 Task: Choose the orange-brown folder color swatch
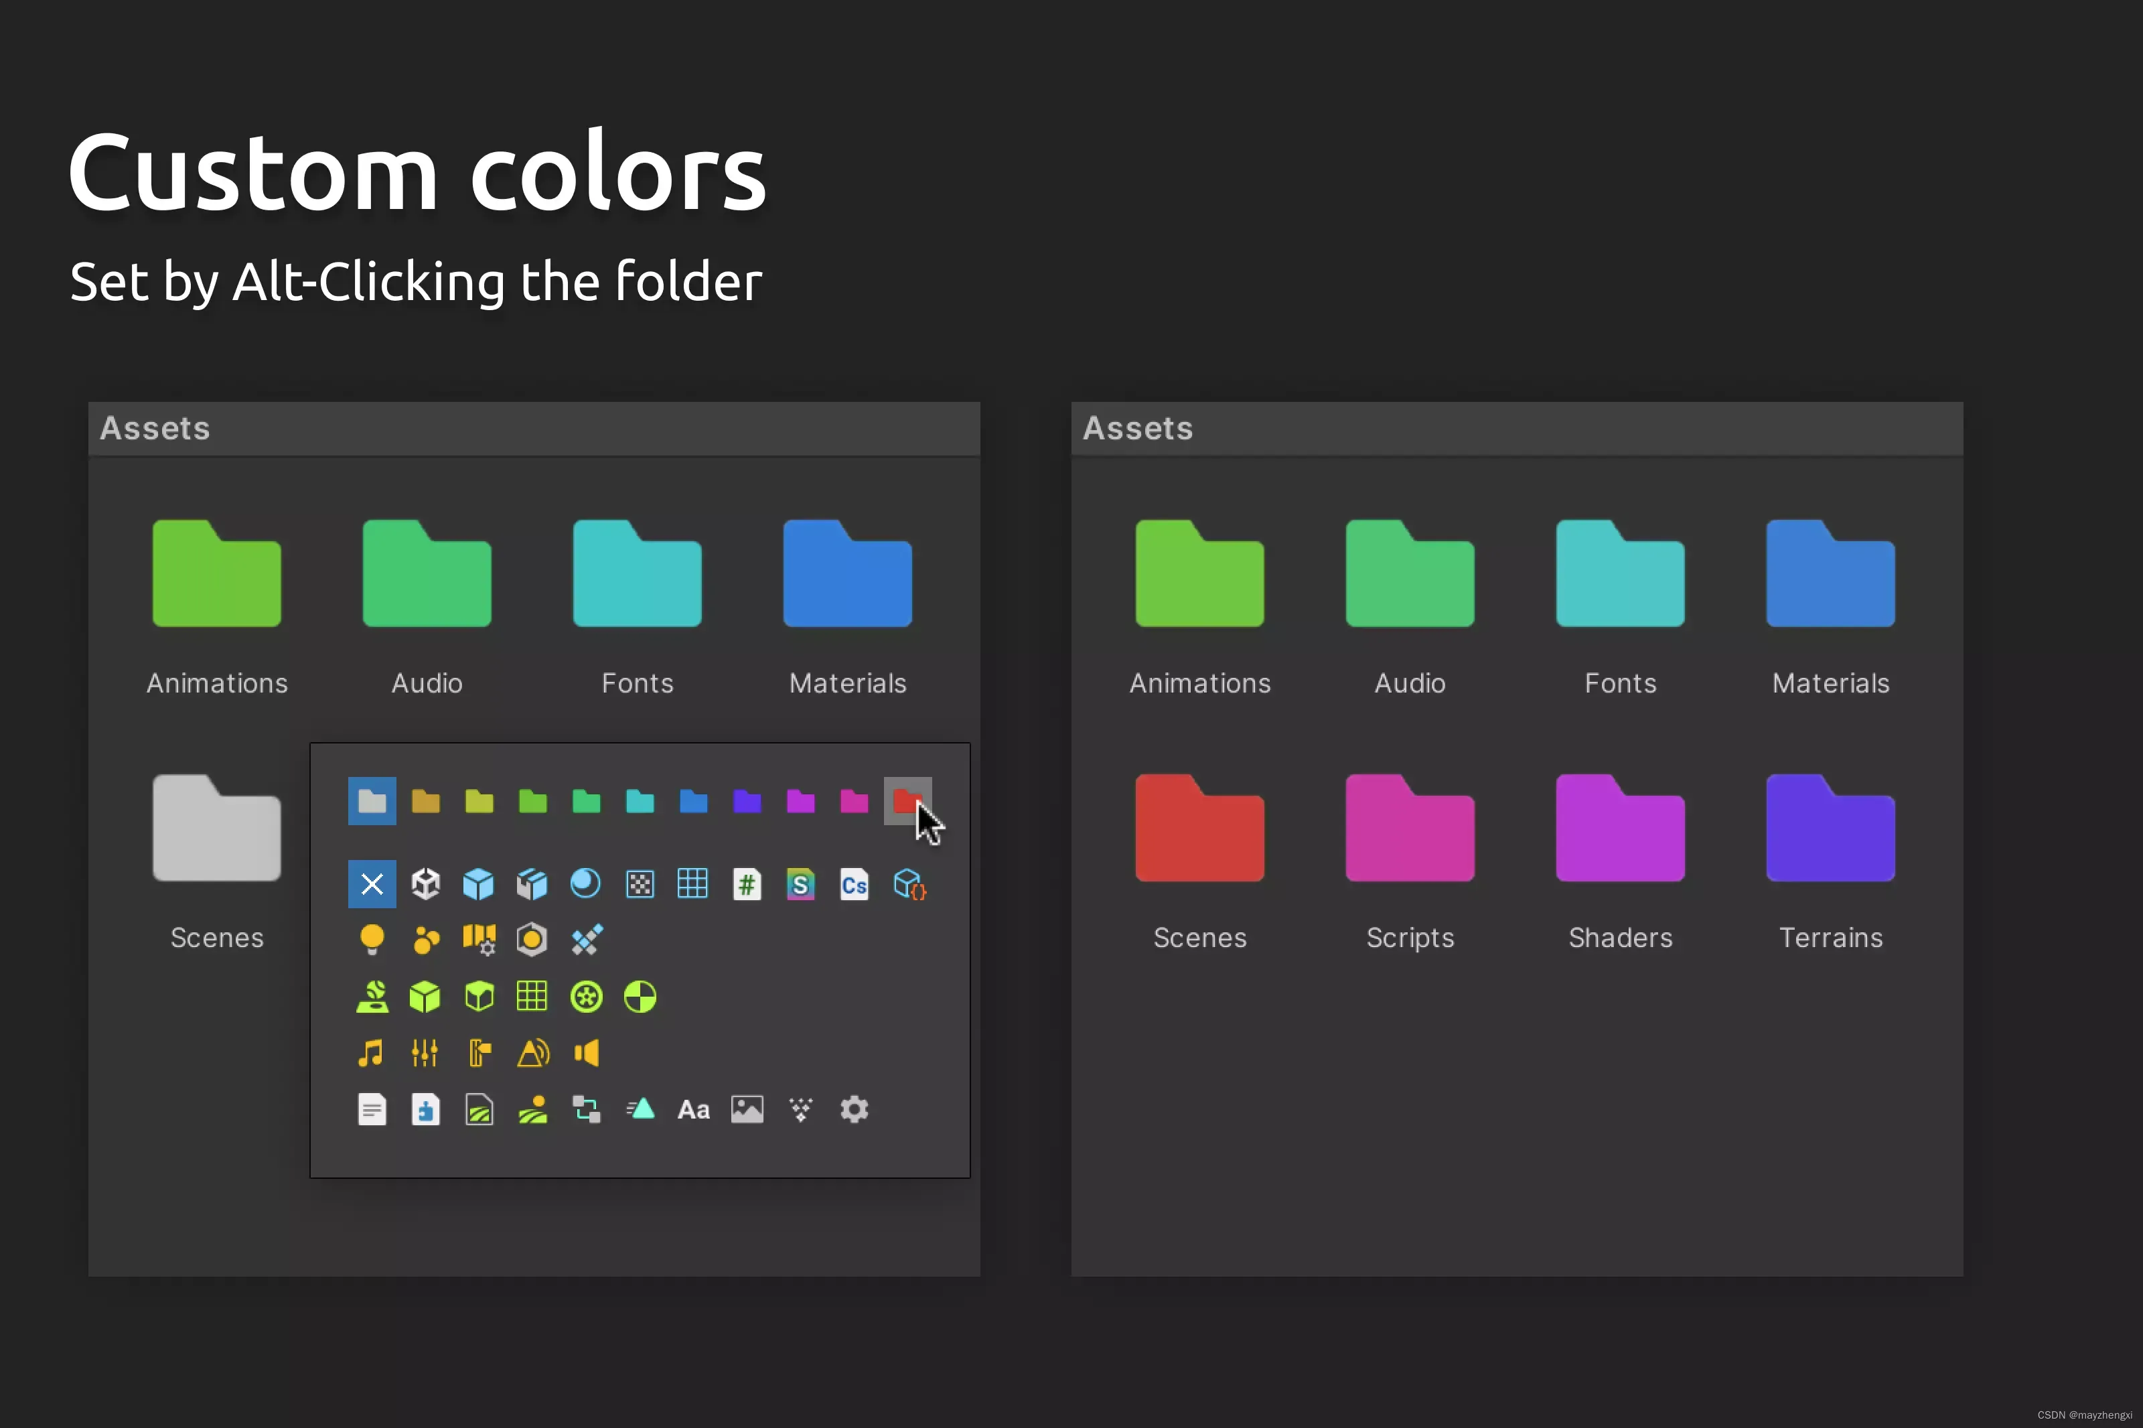[425, 800]
